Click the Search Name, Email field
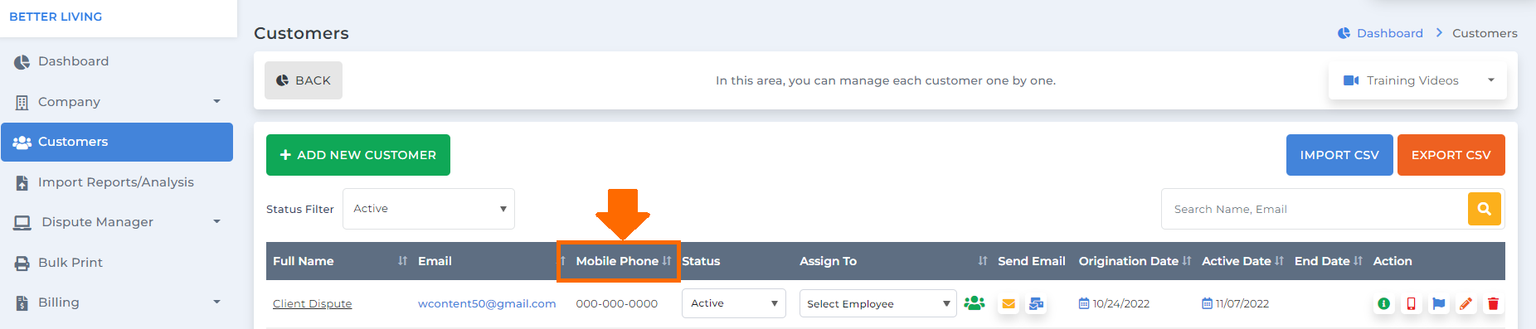 click(1315, 209)
